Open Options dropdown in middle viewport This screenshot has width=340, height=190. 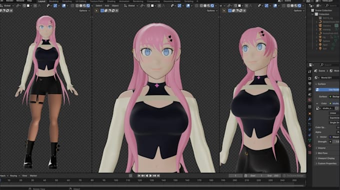[x=211, y=10]
